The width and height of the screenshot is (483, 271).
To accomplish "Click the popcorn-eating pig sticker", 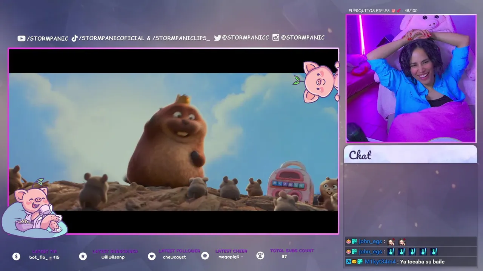I will pyautogui.click(x=34, y=209).
